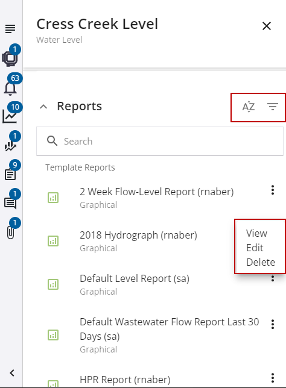Image resolution: width=286 pixels, height=388 pixels.
Task: Choose Edit from the context menu
Action: 255,248
